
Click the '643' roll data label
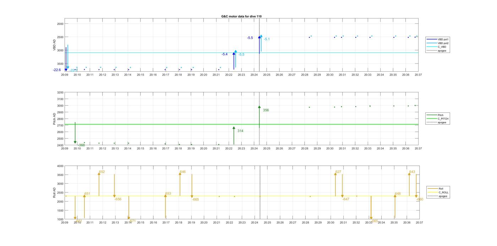click(x=412, y=172)
